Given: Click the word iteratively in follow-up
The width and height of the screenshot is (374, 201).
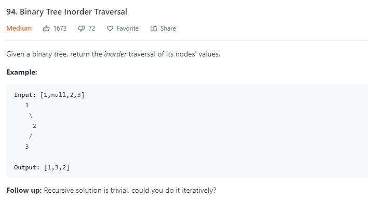Looking at the screenshot, I should point(199,190).
